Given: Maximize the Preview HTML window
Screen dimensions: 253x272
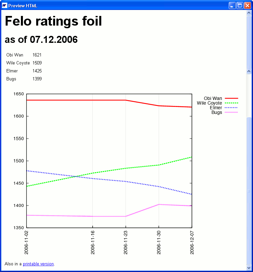Looking at the screenshot, I should click(240, 6).
